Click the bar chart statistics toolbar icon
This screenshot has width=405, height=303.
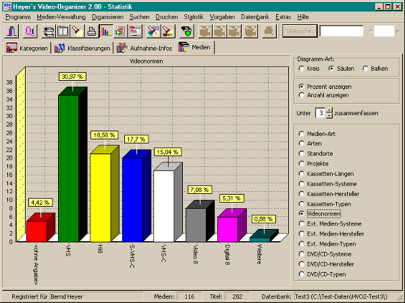[106, 31]
